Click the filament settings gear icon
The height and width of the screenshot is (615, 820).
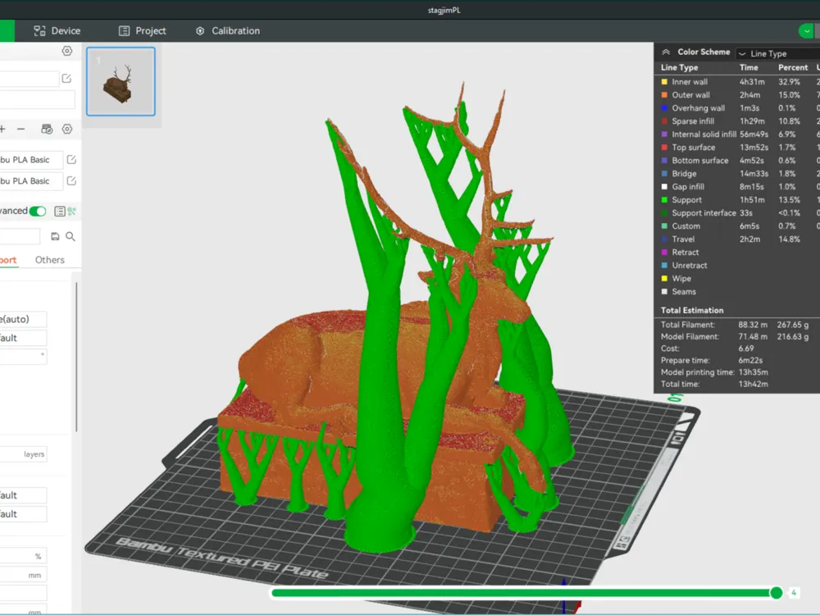(x=67, y=130)
